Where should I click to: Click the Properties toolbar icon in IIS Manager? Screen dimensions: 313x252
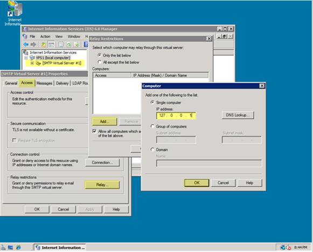pos(61,44)
